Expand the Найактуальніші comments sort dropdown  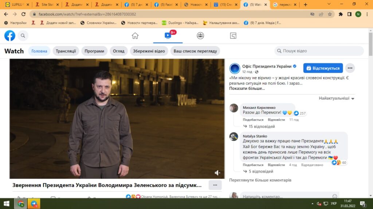point(336,99)
